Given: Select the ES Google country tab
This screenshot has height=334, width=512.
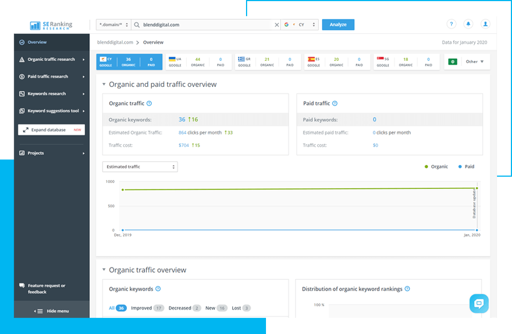Looking at the screenshot, I should pyautogui.click(x=337, y=62).
